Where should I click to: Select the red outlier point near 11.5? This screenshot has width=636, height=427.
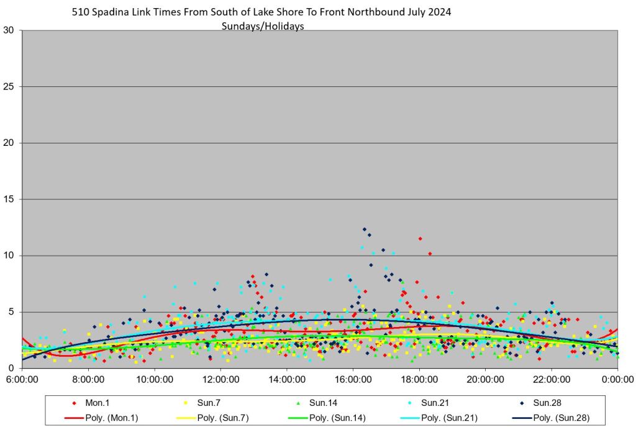[420, 238]
